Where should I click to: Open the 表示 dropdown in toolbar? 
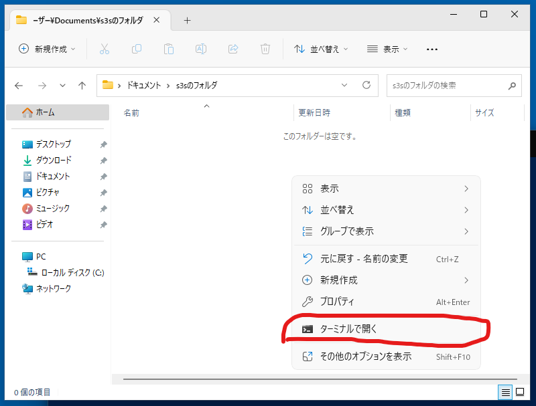(387, 49)
